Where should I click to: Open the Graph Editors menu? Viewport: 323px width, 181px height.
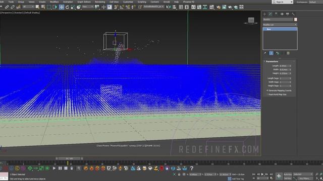pyautogui.click(x=84, y=2)
